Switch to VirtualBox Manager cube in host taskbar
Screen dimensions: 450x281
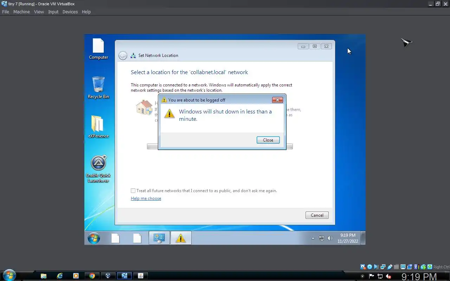(108, 276)
